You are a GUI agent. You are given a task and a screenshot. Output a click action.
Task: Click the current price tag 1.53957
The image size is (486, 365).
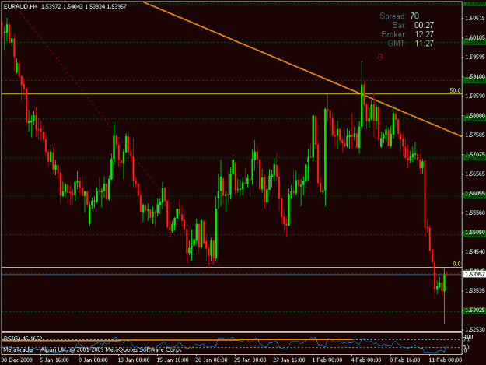click(474, 275)
